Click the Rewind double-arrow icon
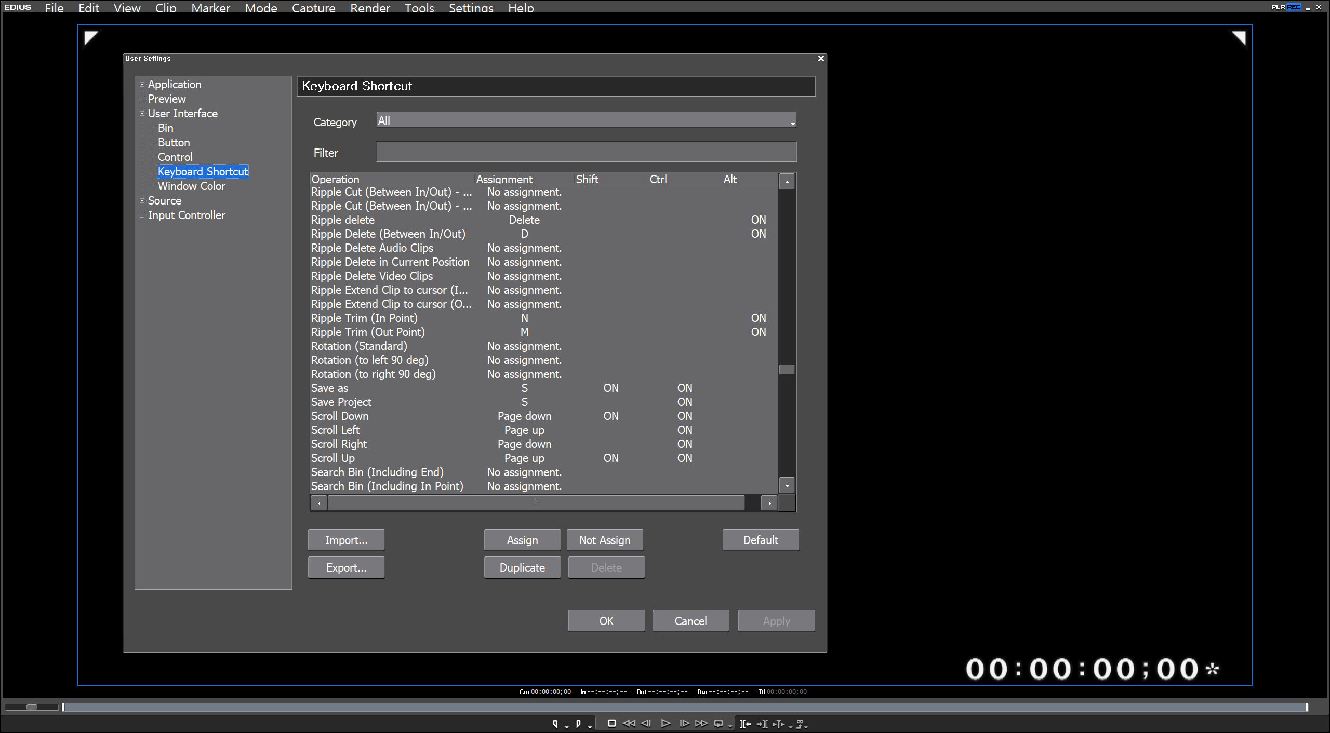The image size is (1330, 733). point(629,724)
